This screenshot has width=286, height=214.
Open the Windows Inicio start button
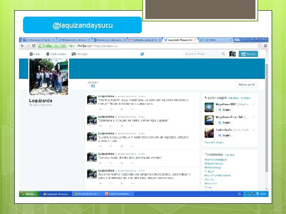29,194
